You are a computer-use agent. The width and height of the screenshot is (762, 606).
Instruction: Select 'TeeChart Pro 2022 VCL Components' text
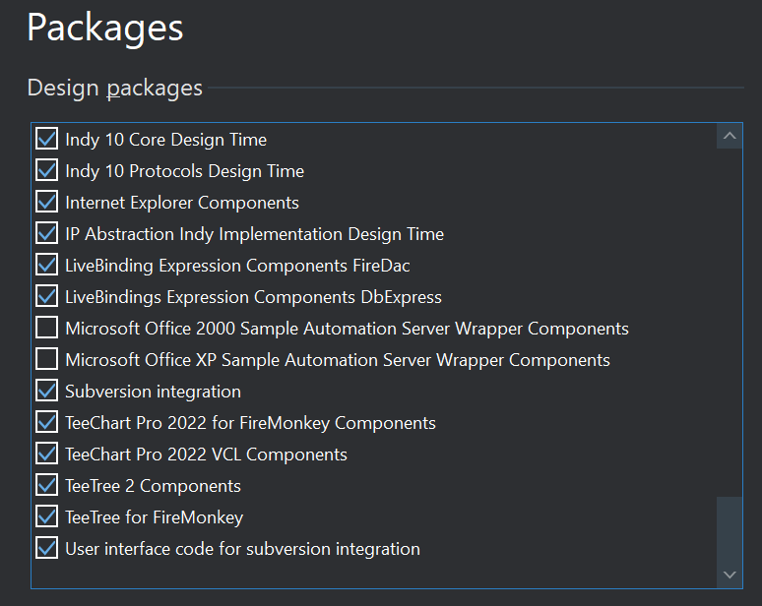click(207, 454)
